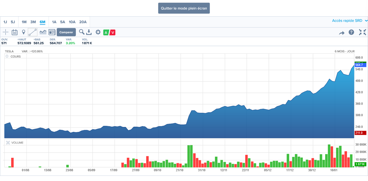Screen dimensions: 368x181
Task: Switch to 1J time range
Action: coord(5,22)
